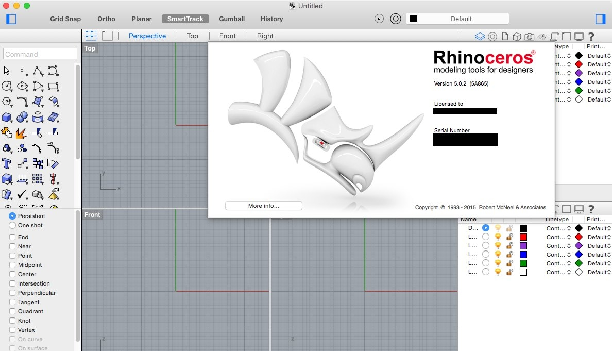Toggle Ortho mode
612x351 pixels.
point(106,19)
